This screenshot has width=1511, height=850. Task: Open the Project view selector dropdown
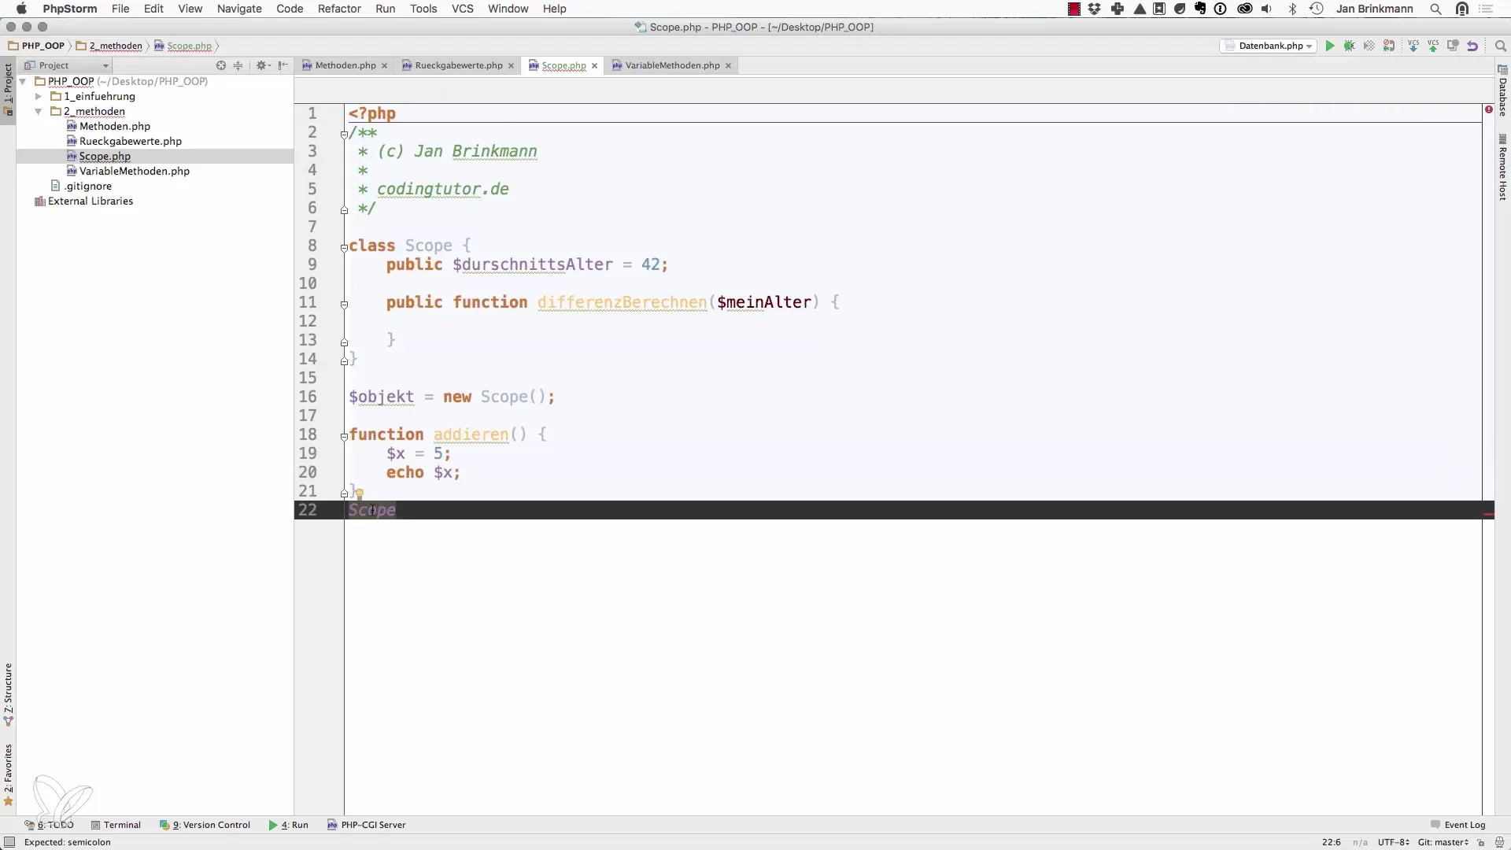pos(67,65)
